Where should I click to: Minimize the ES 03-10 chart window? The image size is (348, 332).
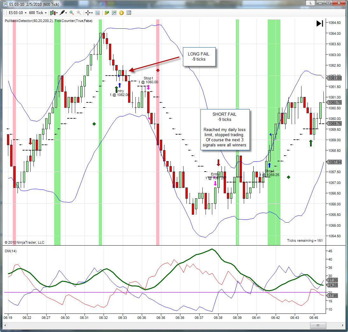tap(320, 3)
